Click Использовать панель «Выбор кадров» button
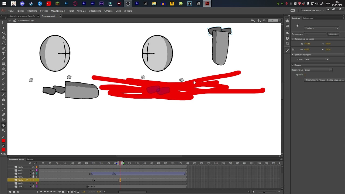Viewport: 345px width, 194px height. click(x=324, y=80)
